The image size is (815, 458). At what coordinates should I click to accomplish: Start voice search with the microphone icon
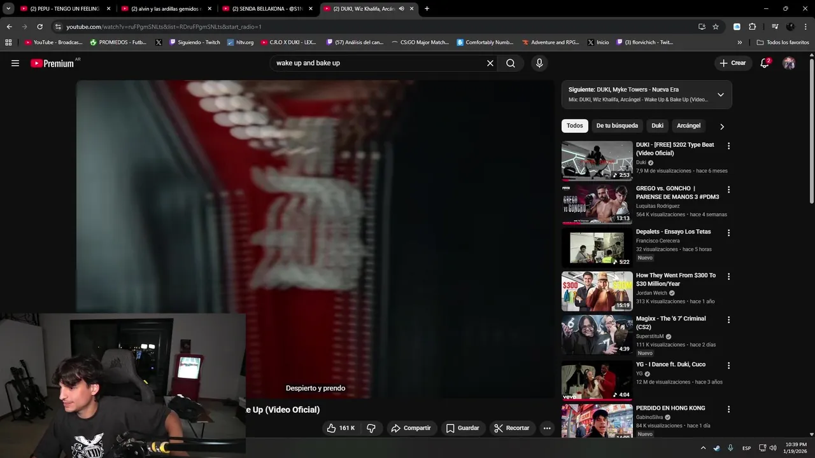pos(539,63)
